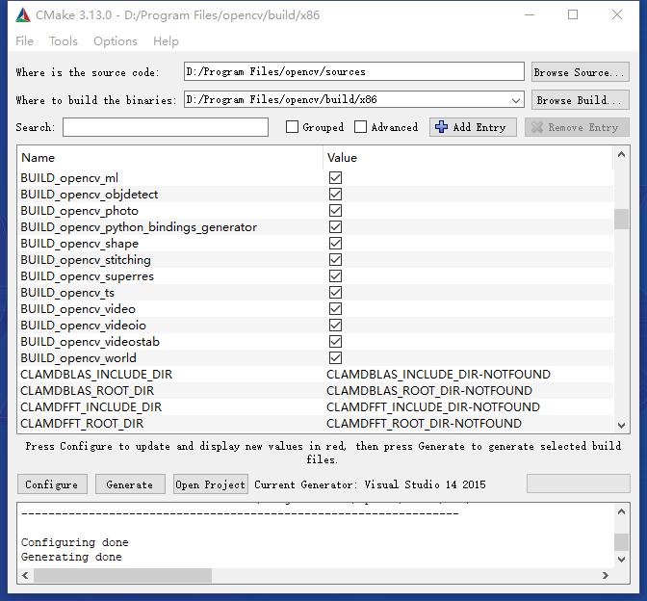Uncheck BUILD_opencv_shape checkbox
This screenshot has width=647, height=601.
tap(335, 244)
